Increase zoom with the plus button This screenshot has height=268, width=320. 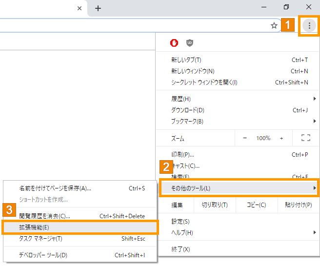point(281,138)
